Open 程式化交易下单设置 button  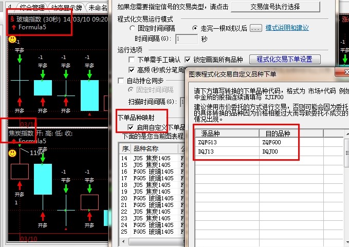(285, 60)
